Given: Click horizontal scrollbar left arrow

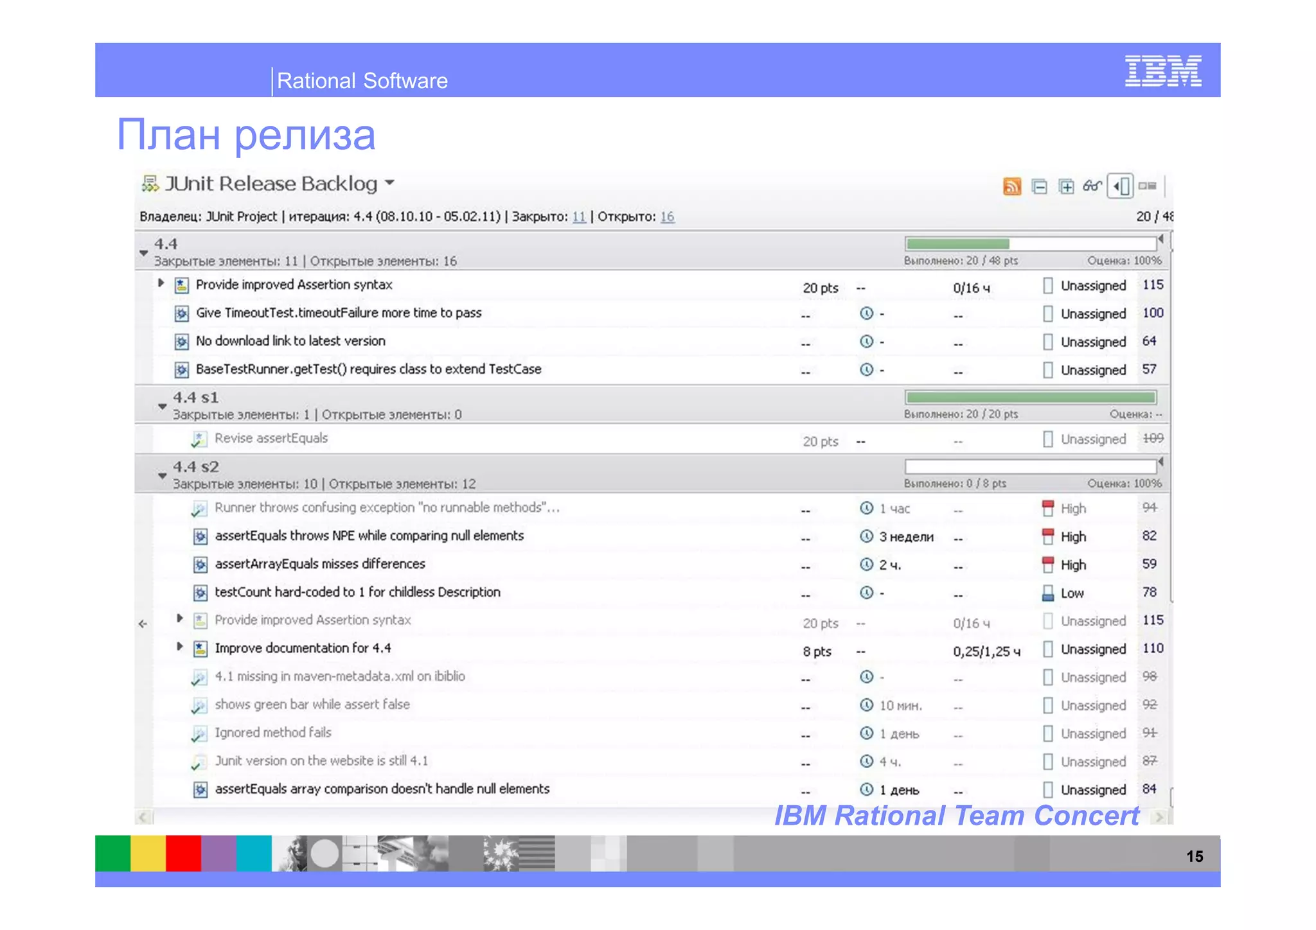Looking at the screenshot, I should (x=144, y=817).
